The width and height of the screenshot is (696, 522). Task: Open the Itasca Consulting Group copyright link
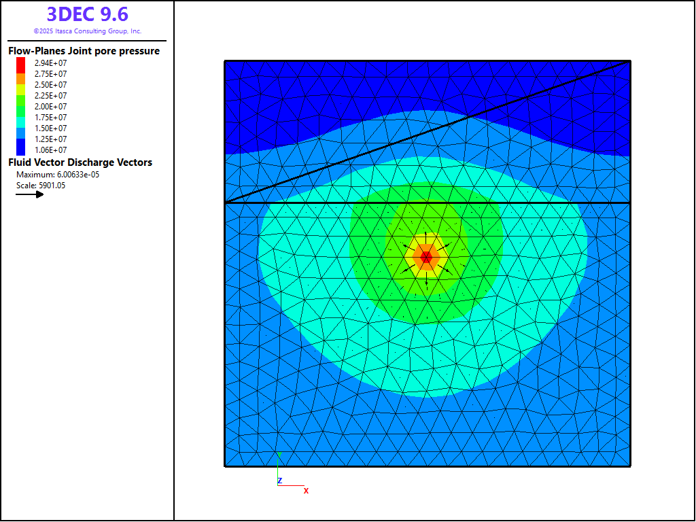tap(87, 31)
